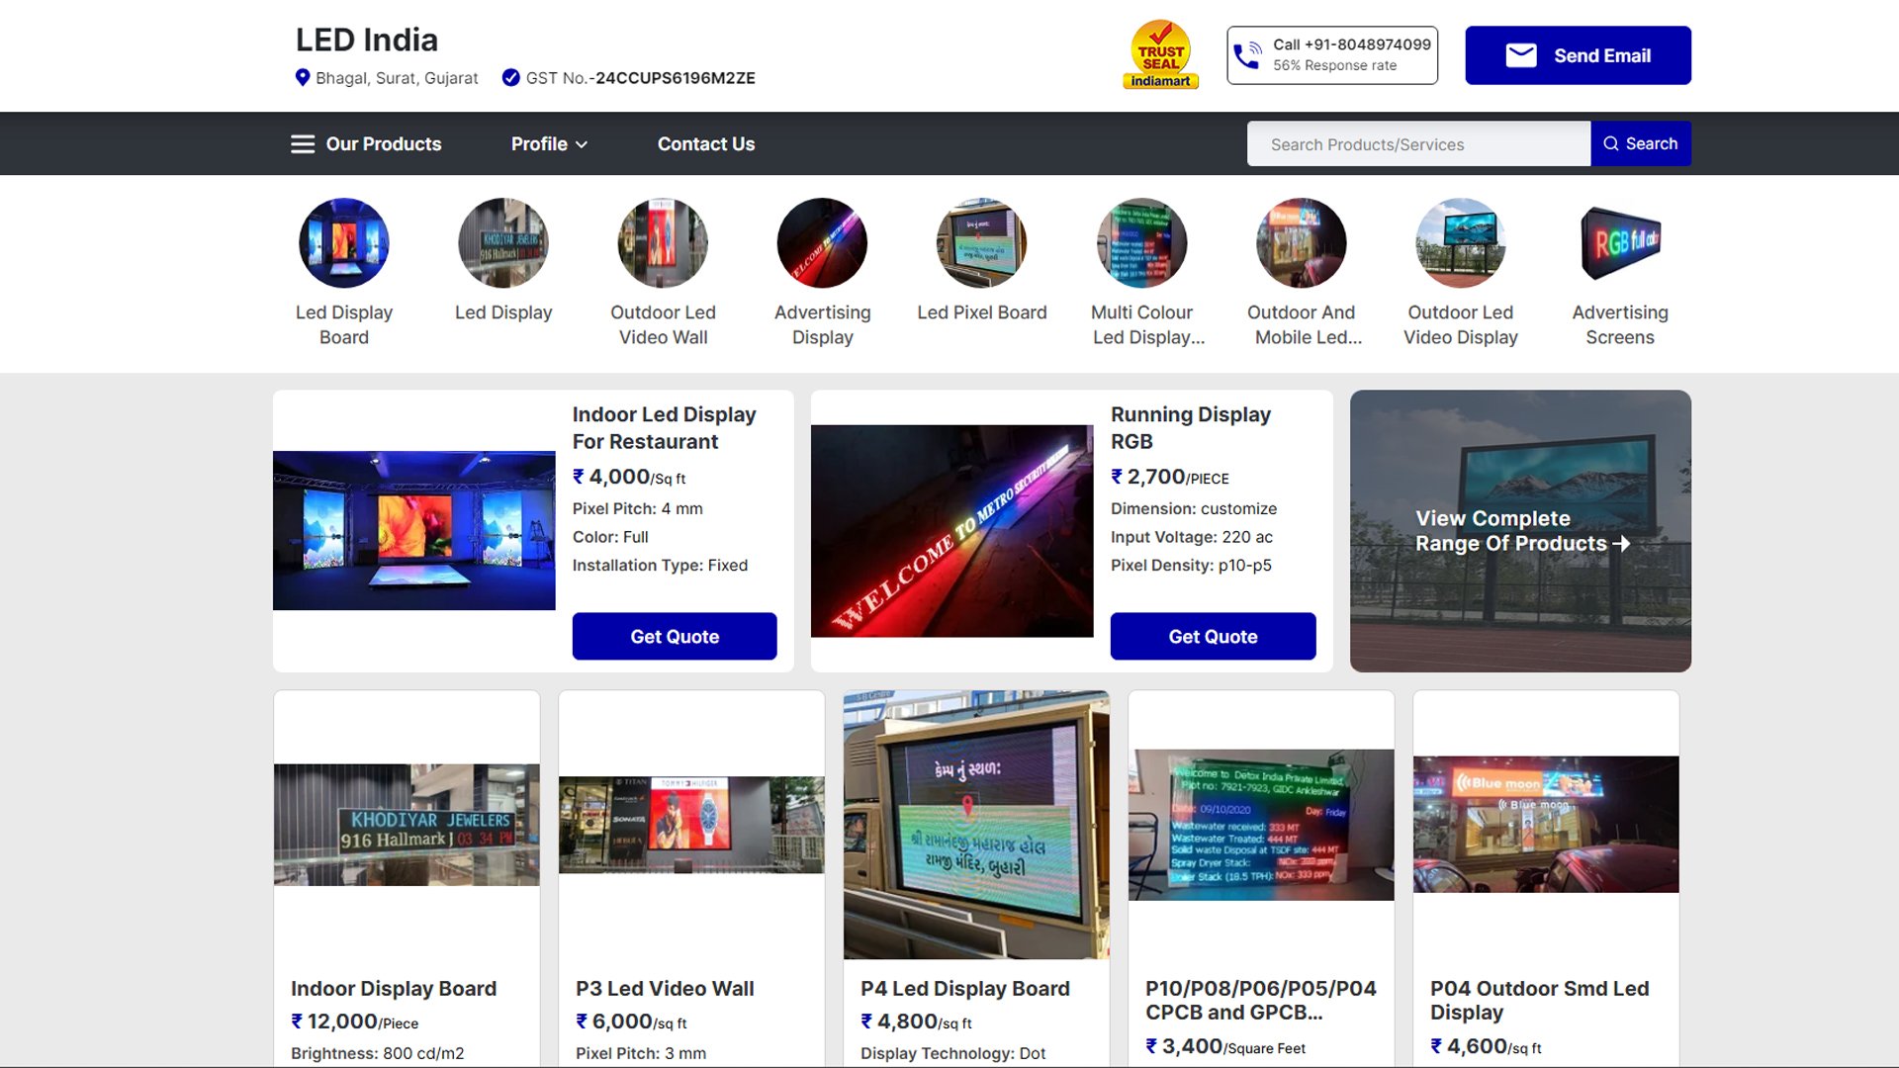The image size is (1899, 1068).
Task: Open Multi Colour Led Display category icon
Action: coord(1141,243)
